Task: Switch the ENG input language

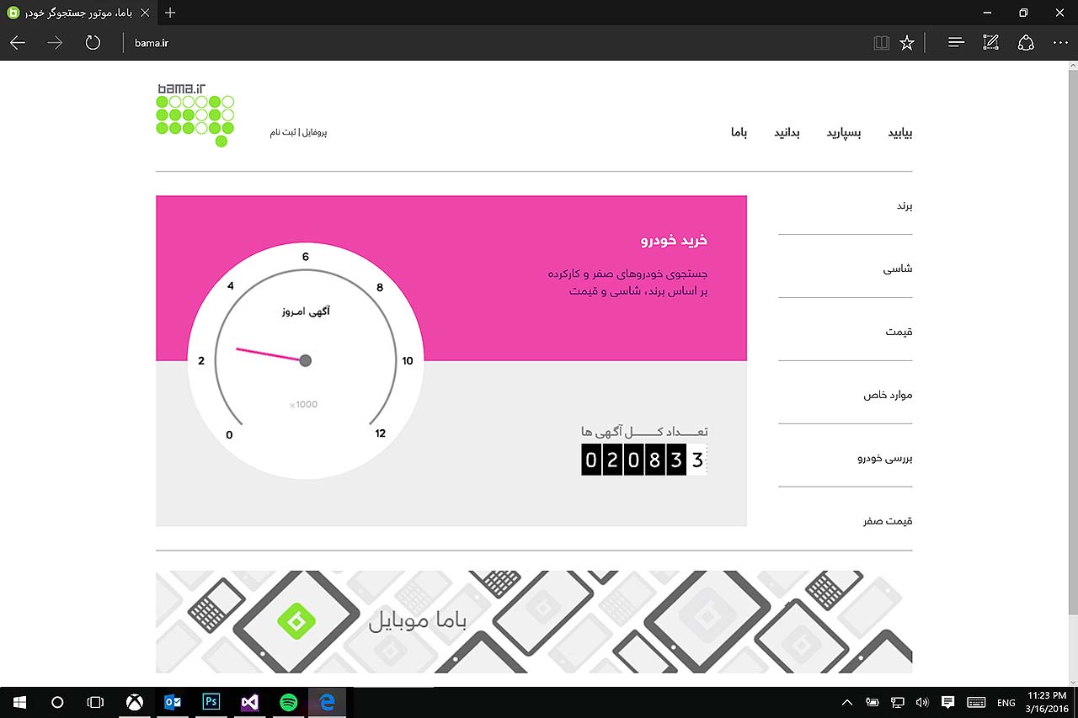Action: 1006,702
